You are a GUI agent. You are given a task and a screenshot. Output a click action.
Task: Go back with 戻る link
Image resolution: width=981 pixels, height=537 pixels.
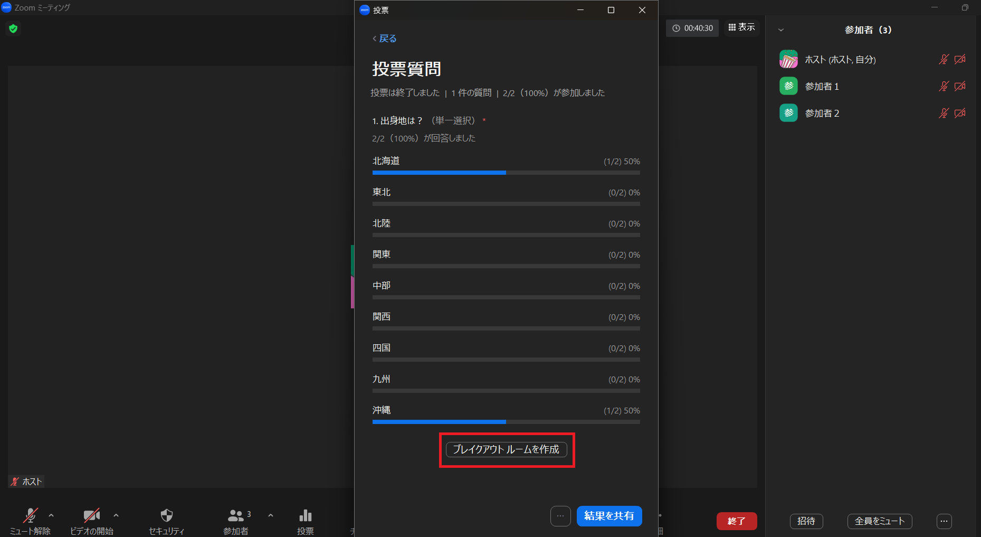[385, 39]
